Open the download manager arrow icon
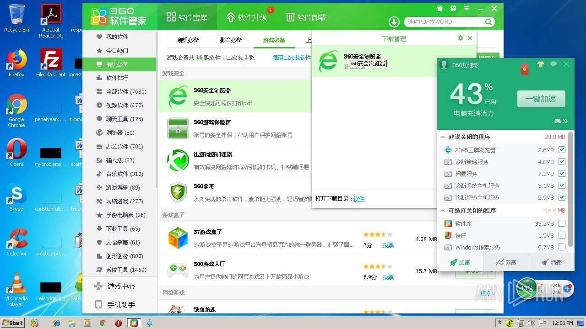This screenshot has height=329, width=586. pyautogui.click(x=394, y=22)
